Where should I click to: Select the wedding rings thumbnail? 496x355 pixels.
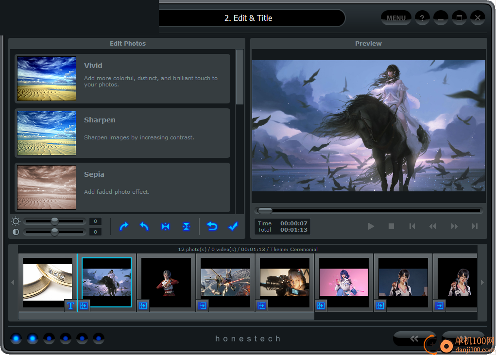coord(48,282)
